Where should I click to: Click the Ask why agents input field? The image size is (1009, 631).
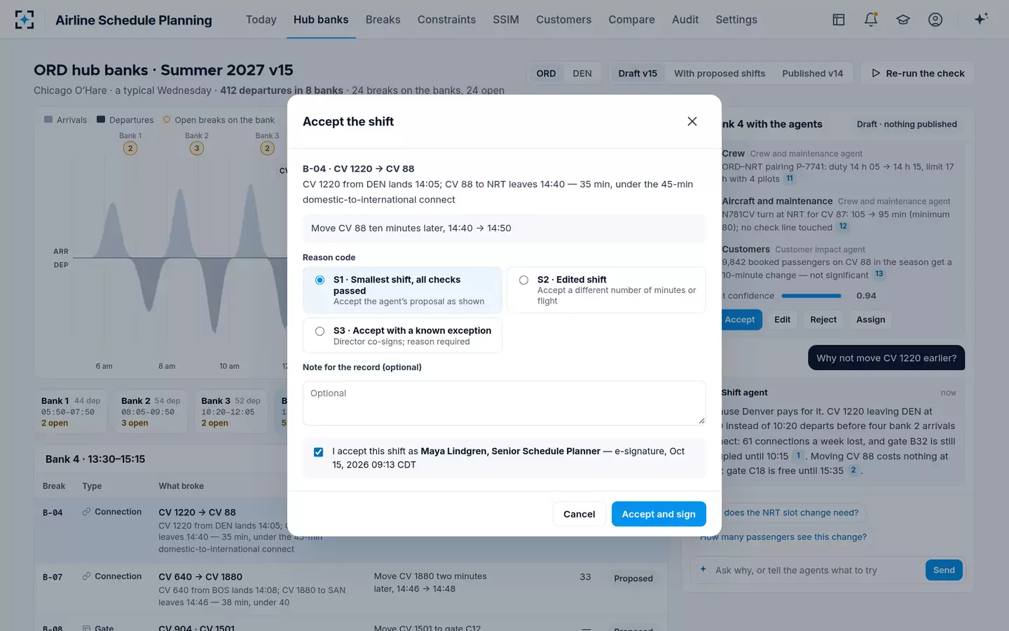click(816, 570)
